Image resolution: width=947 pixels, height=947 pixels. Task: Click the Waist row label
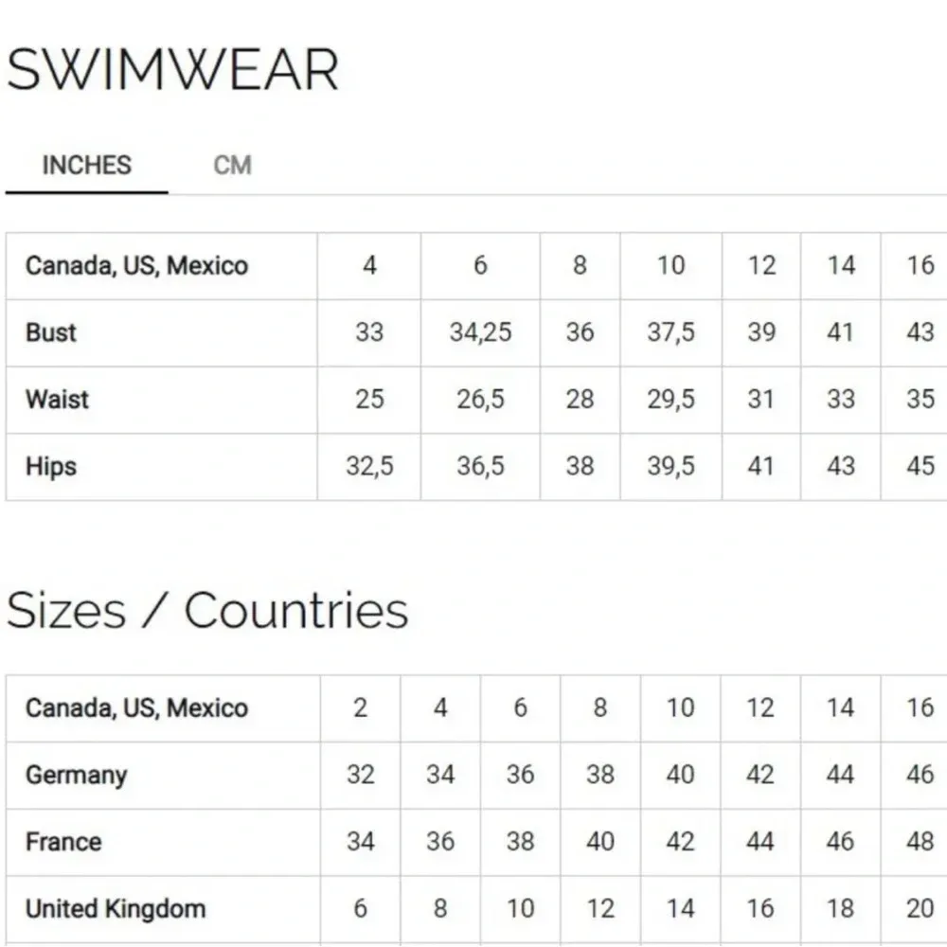(55, 400)
